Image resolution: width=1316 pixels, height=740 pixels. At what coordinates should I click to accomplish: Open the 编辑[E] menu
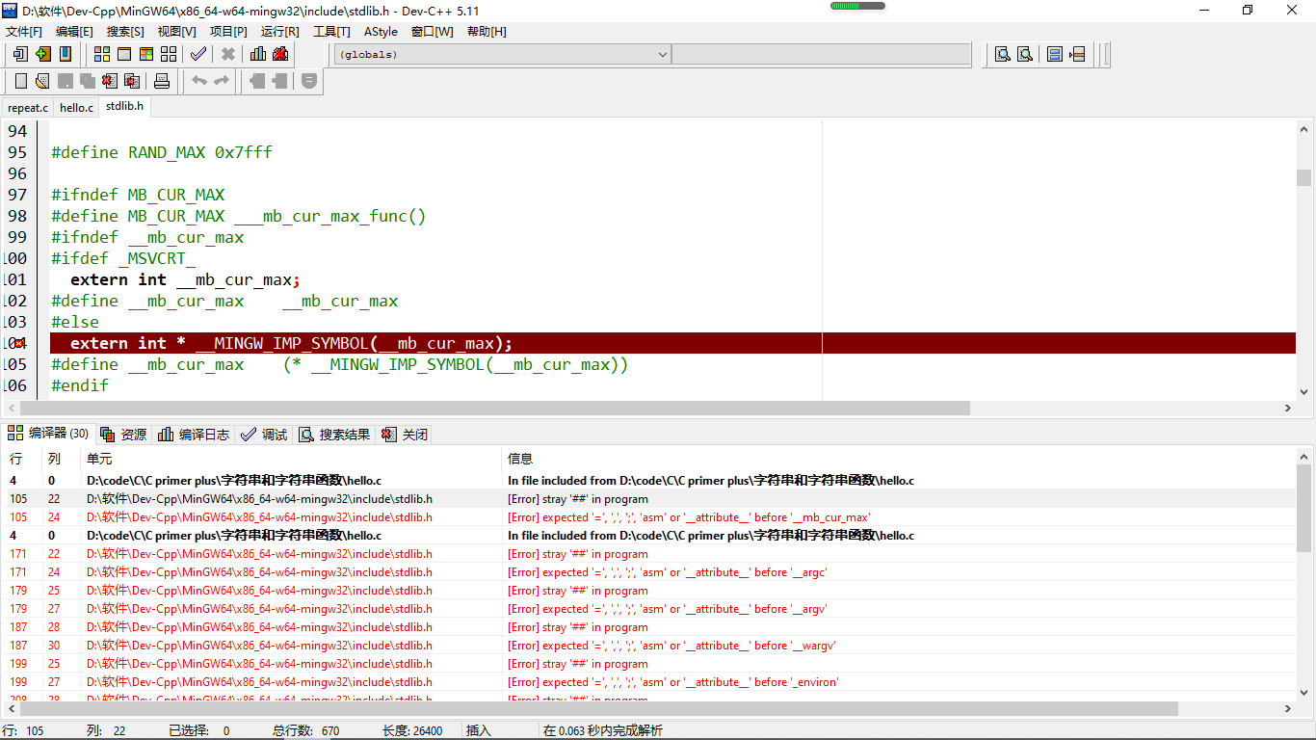(x=74, y=32)
